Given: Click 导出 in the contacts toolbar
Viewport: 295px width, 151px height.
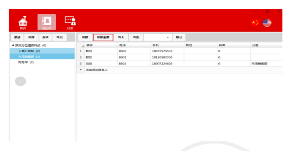Looking at the screenshot, I should tap(136, 37).
